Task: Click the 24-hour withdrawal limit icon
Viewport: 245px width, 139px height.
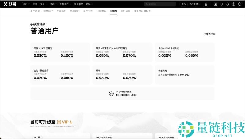Action: pyautogui.click(x=111, y=93)
